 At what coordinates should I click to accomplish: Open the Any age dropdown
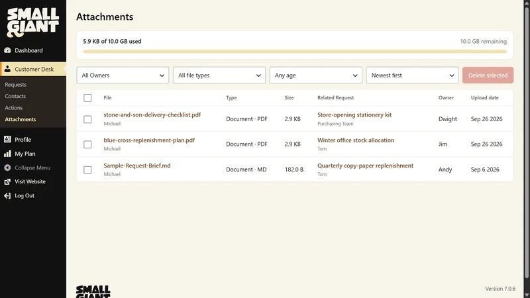[316, 75]
